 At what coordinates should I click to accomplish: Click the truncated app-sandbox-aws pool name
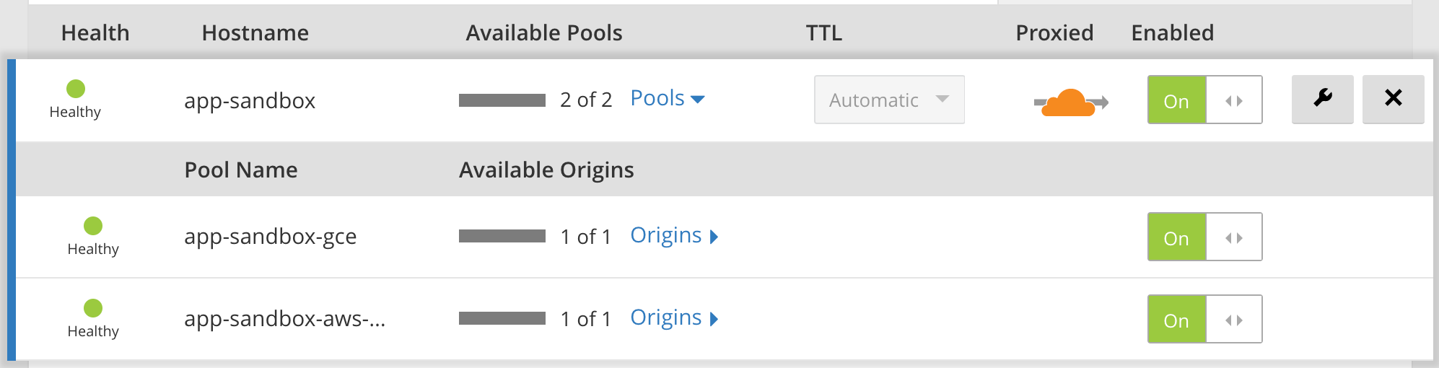284,319
